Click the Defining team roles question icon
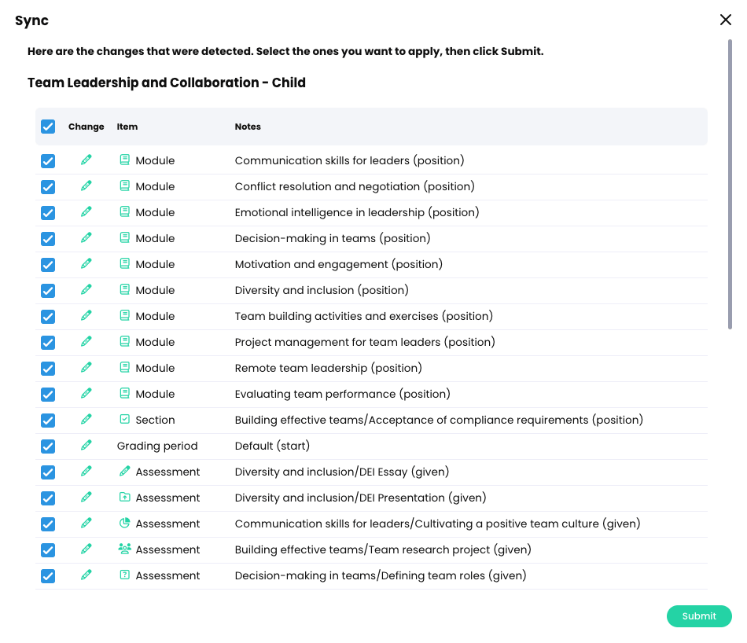Image resolution: width=747 pixels, height=643 pixels. click(124, 575)
